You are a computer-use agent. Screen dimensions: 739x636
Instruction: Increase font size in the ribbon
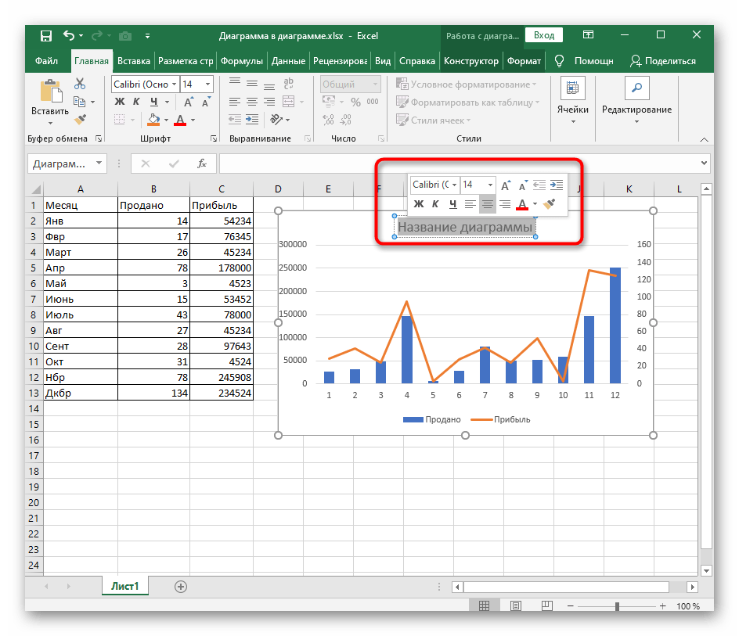click(188, 102)
